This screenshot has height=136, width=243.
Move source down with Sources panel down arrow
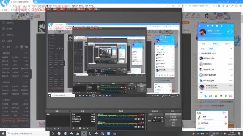(87, 128)
